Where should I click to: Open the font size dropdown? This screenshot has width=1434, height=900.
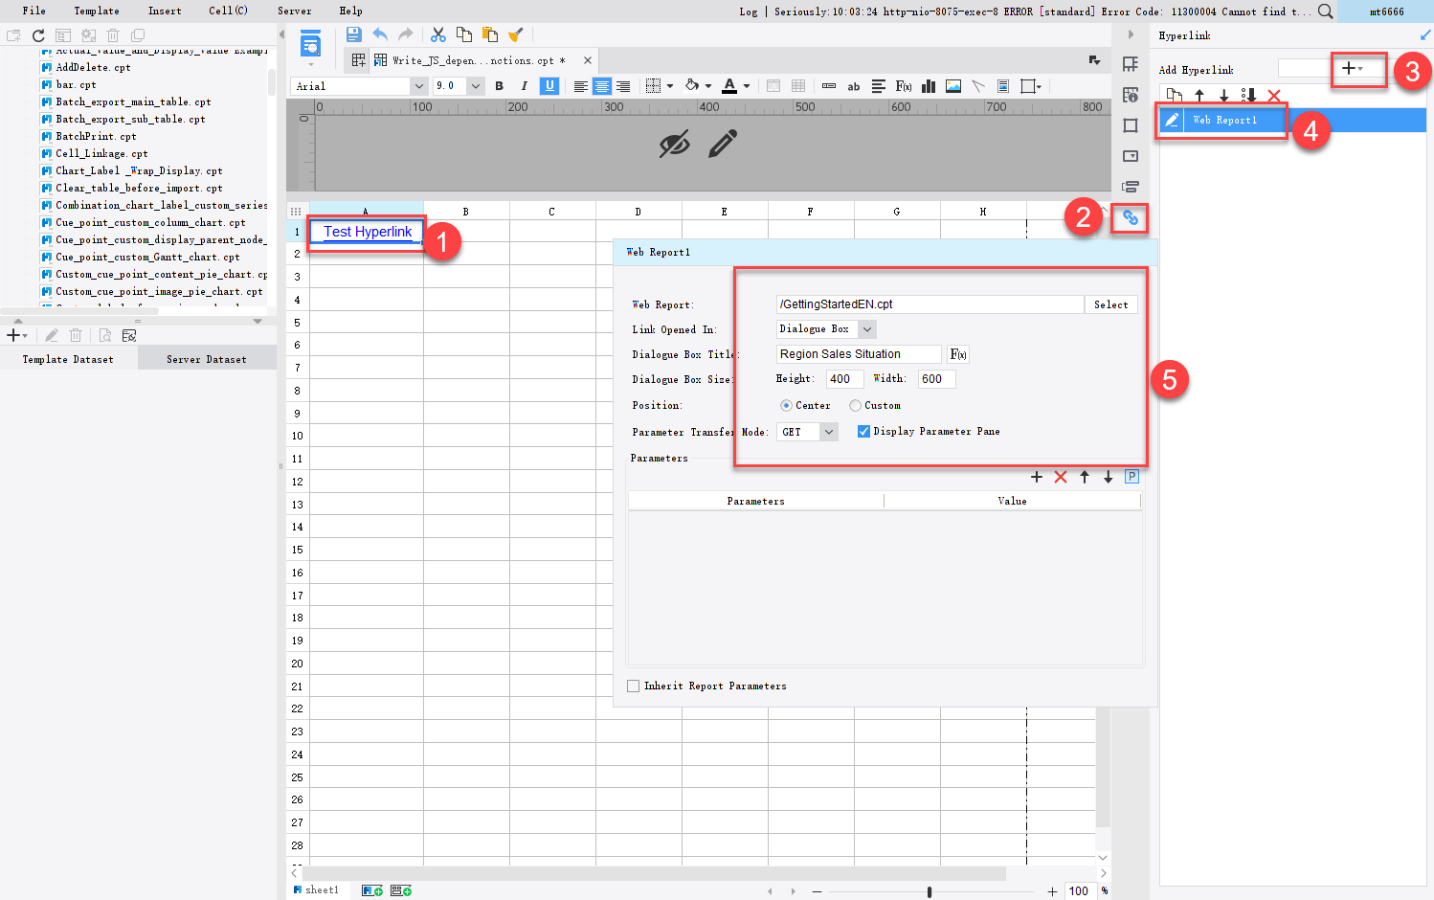tap(476, 85)
